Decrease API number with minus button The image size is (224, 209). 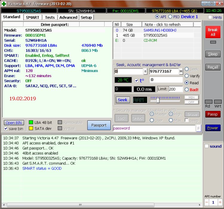(x=207, y=202)
